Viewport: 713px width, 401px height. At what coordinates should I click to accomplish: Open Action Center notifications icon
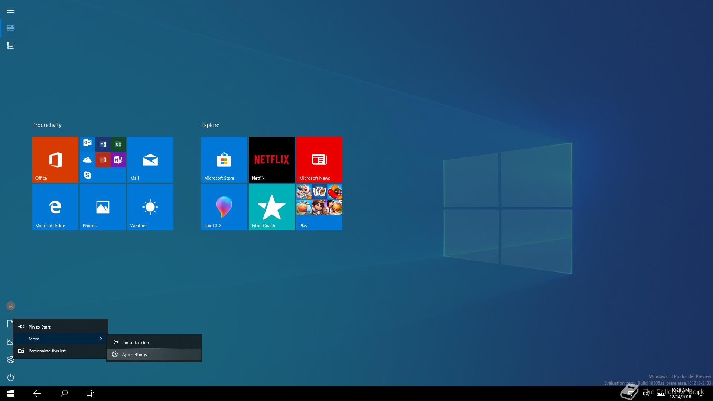click(701, 394)
